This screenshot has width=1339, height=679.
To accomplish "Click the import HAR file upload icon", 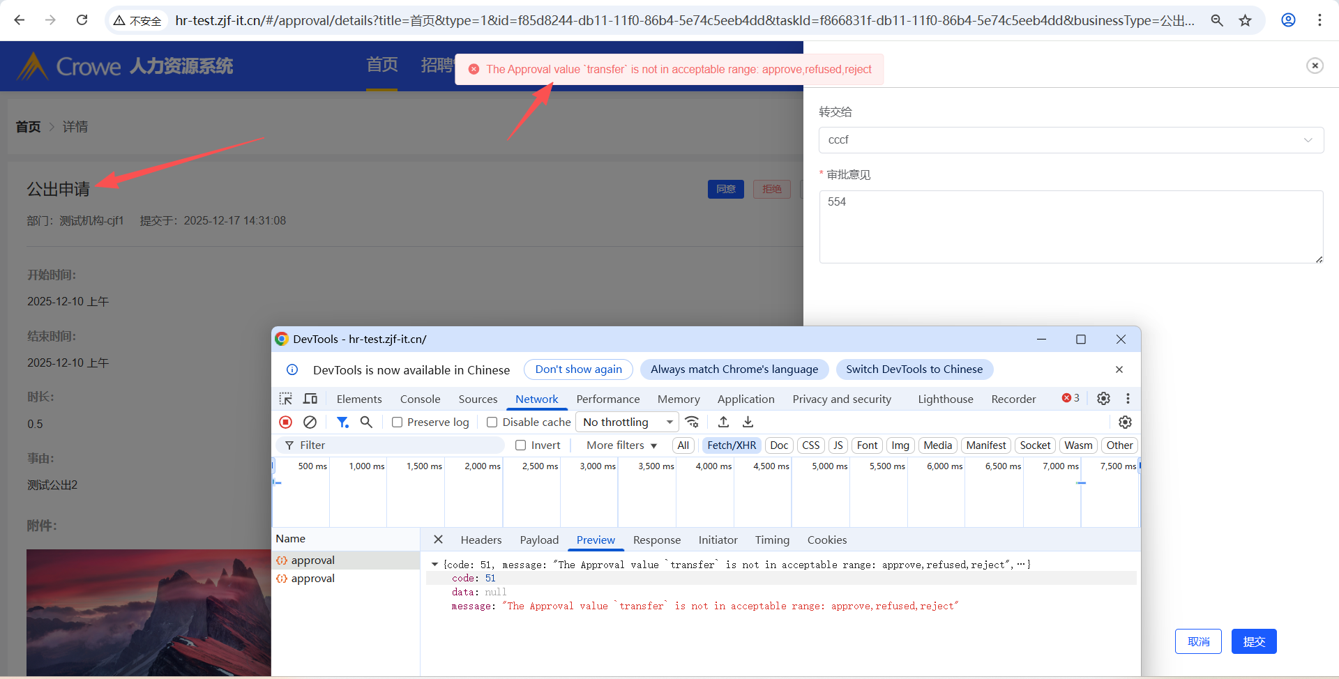I will click(723, 422).
